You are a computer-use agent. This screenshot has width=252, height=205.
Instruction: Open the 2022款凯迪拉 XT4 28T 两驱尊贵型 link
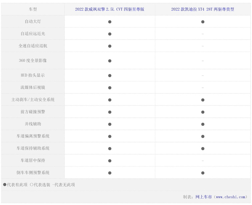click(x=203, y=9)
